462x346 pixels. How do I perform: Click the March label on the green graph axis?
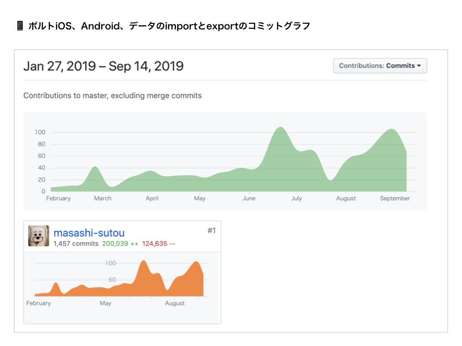point(102,199)
